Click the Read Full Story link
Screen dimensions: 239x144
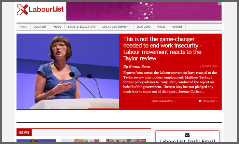pos(164,101)
